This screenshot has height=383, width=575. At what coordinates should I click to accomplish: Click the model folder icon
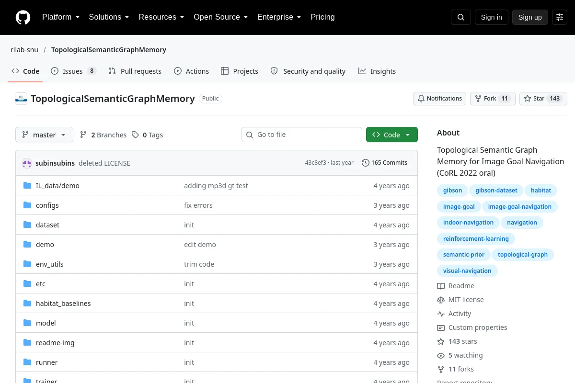[27, 323]
